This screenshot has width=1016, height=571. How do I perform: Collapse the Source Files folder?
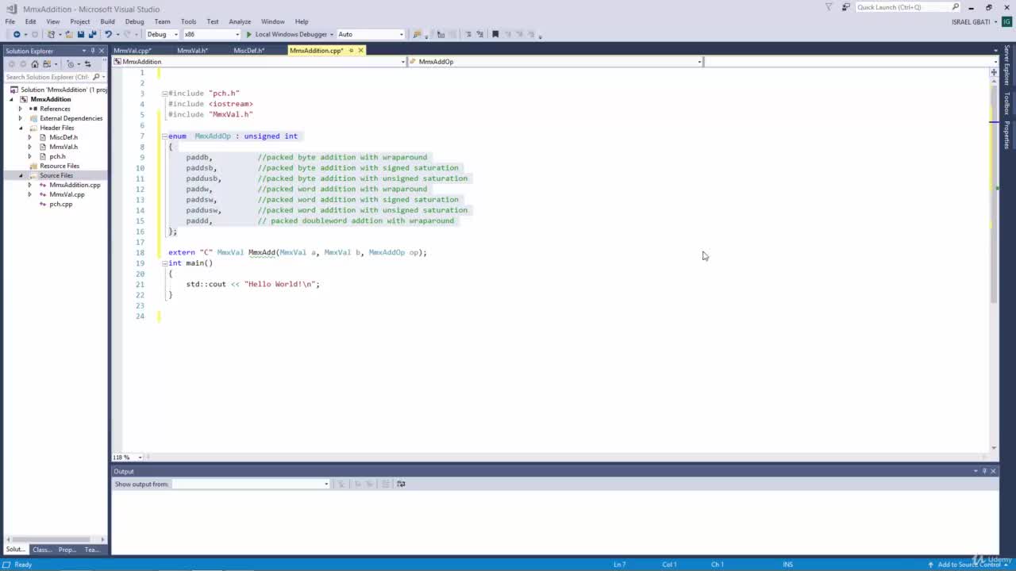(21, 175)
